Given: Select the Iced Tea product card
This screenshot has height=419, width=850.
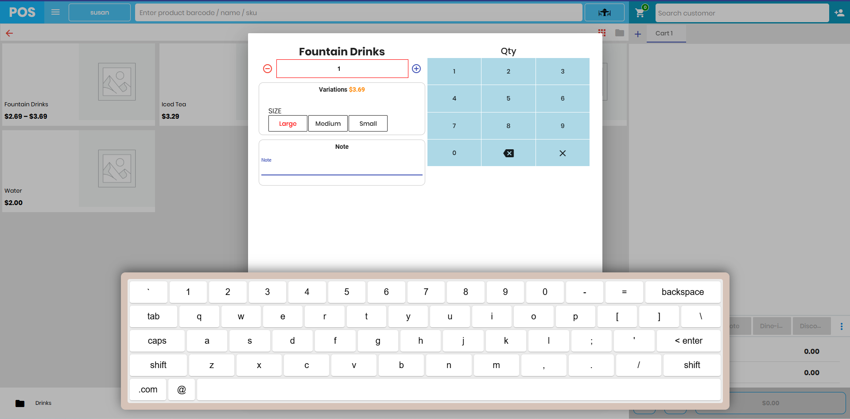Looking at the screenshot, I should (204, 85).
